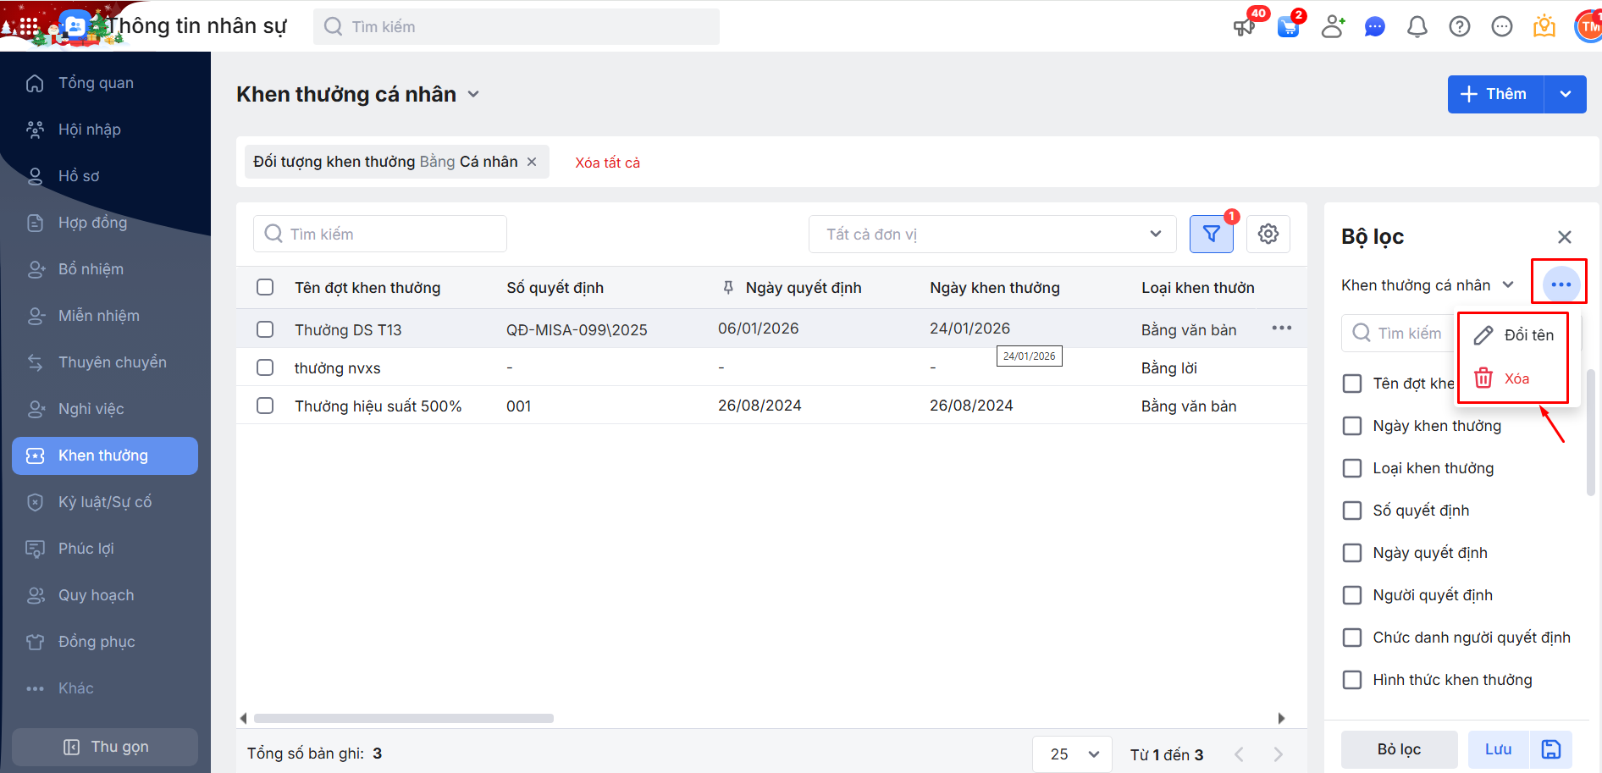Click the lightbulb suggestions icon
This screenshot has height=773, width=1602.
point(1544,26)
